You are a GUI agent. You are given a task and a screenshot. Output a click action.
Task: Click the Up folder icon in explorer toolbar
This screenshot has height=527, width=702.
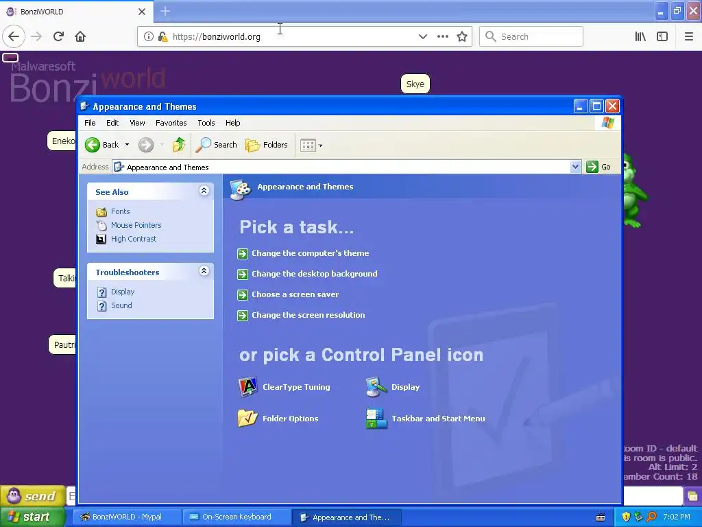(x=179, y=145)
